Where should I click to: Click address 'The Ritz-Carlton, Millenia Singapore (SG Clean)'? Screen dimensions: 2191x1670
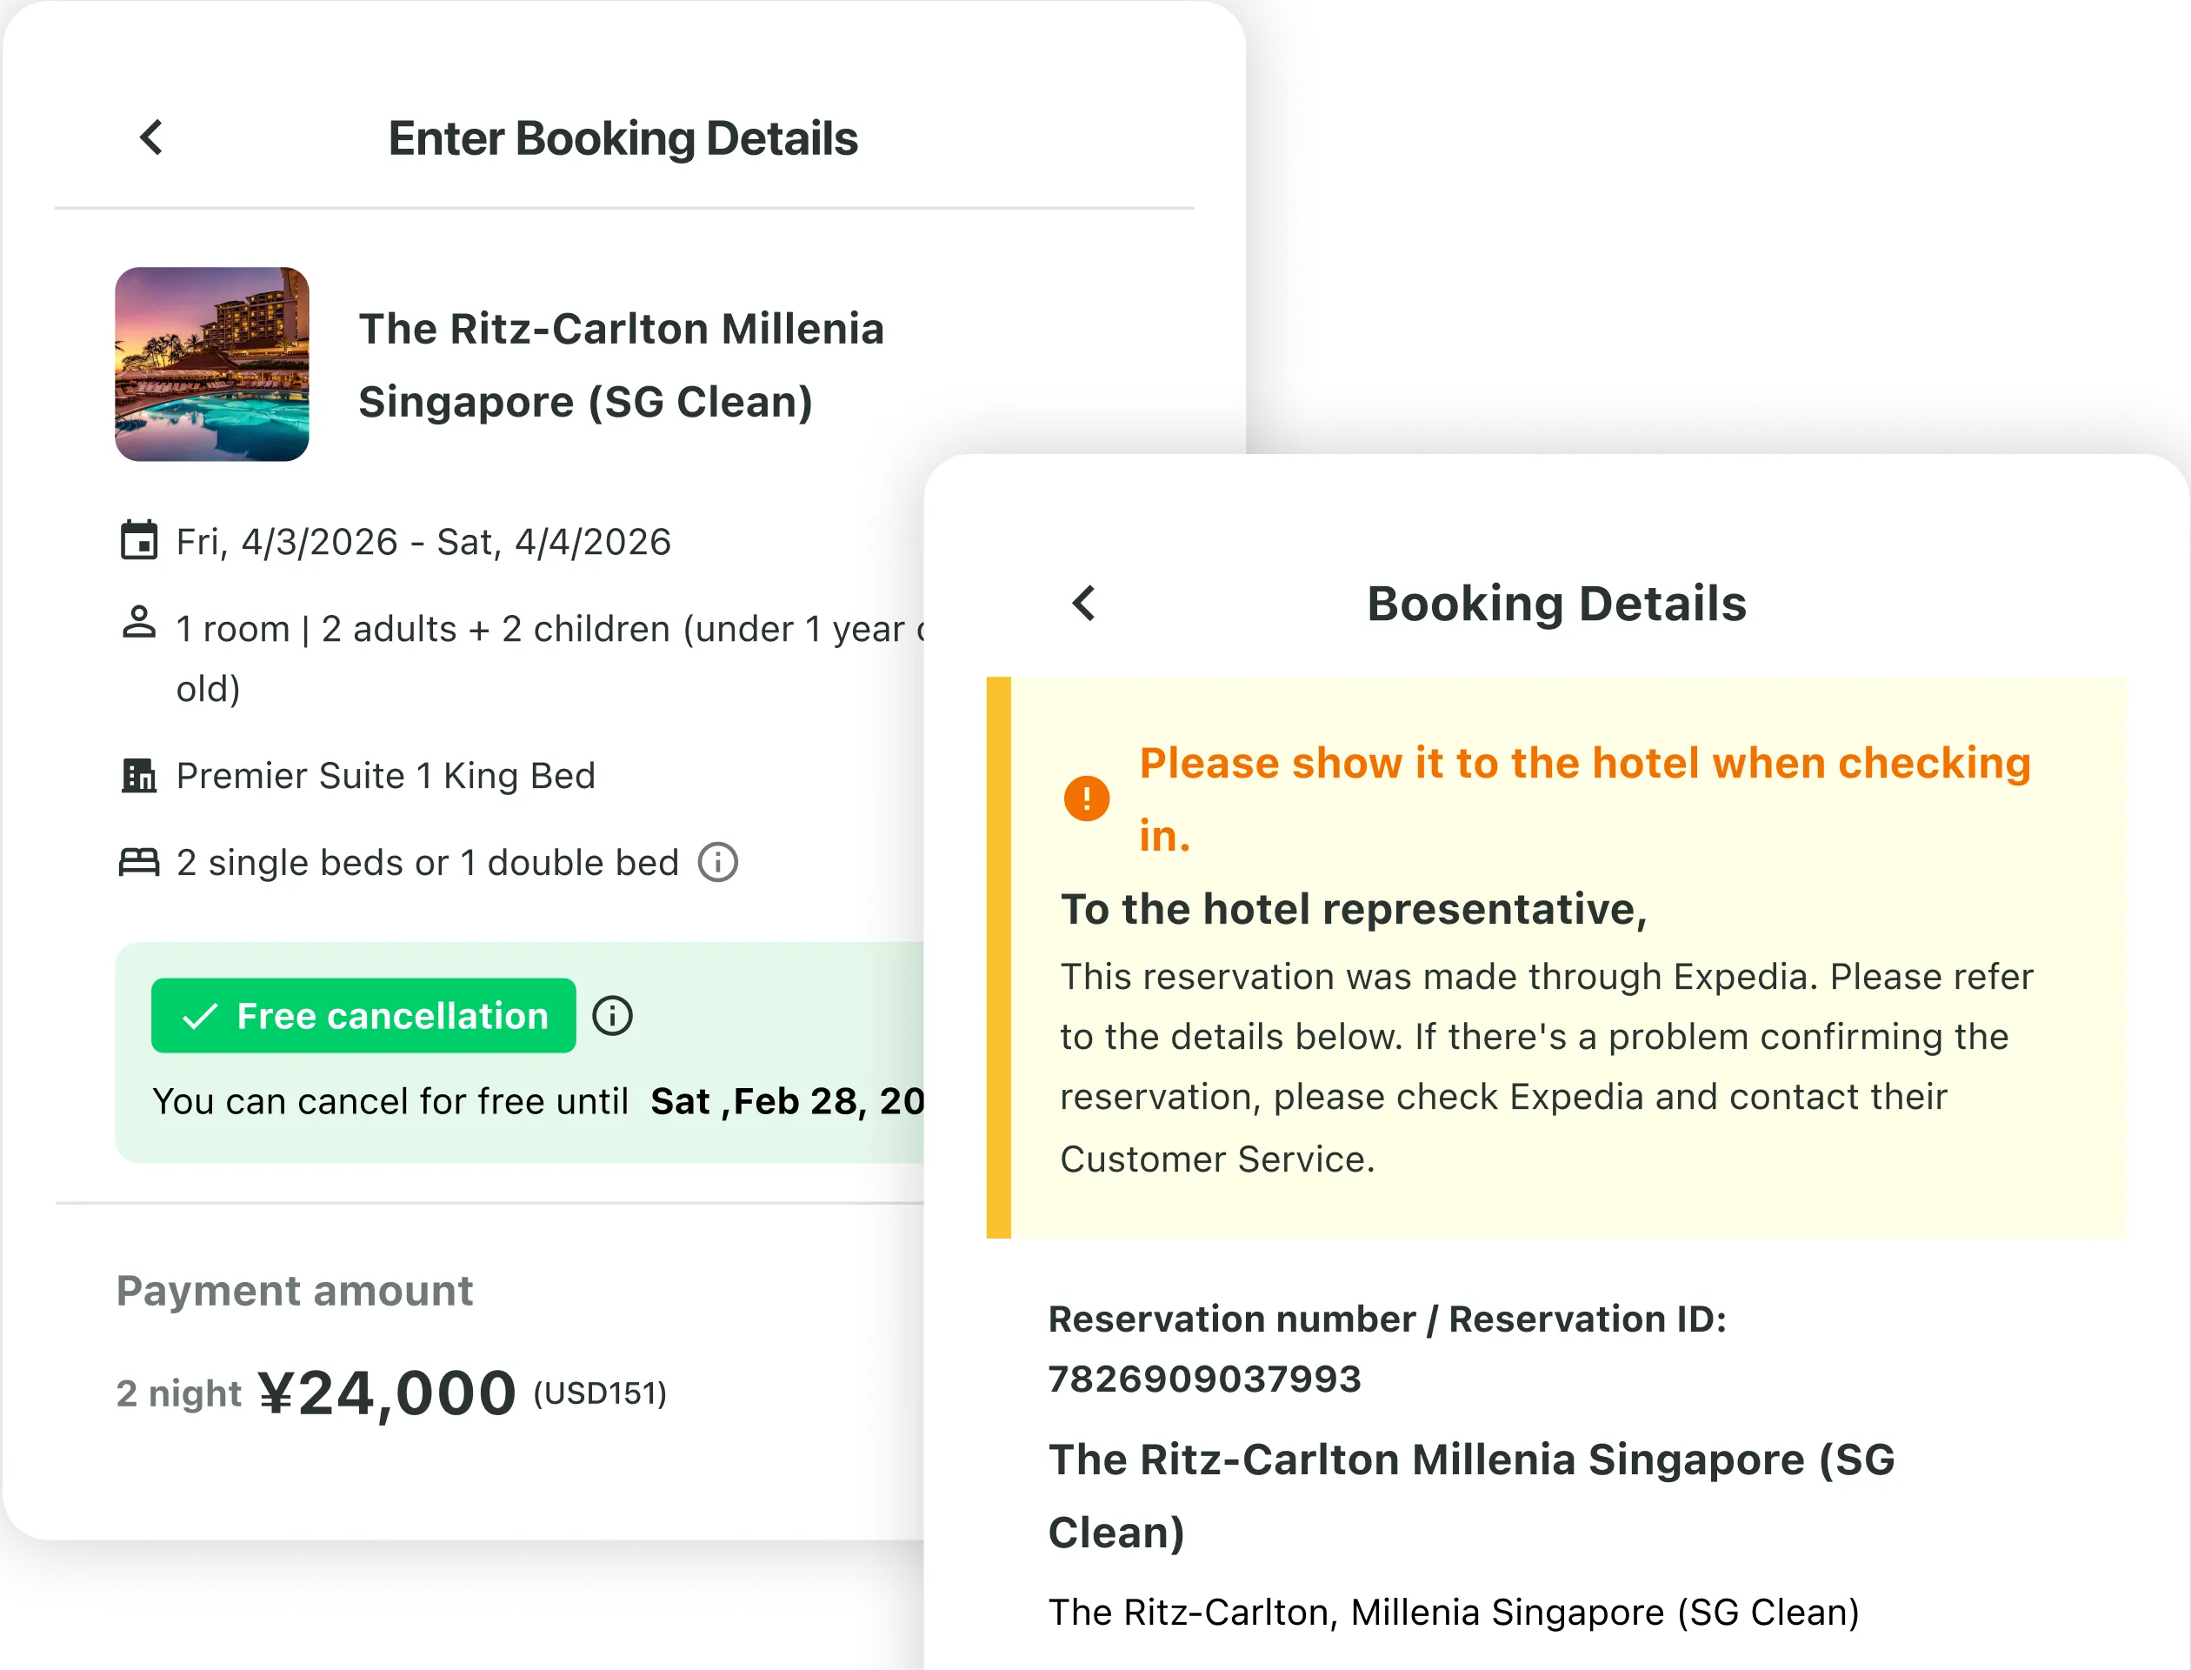pyautogui.click(x=1454, y=1613)
